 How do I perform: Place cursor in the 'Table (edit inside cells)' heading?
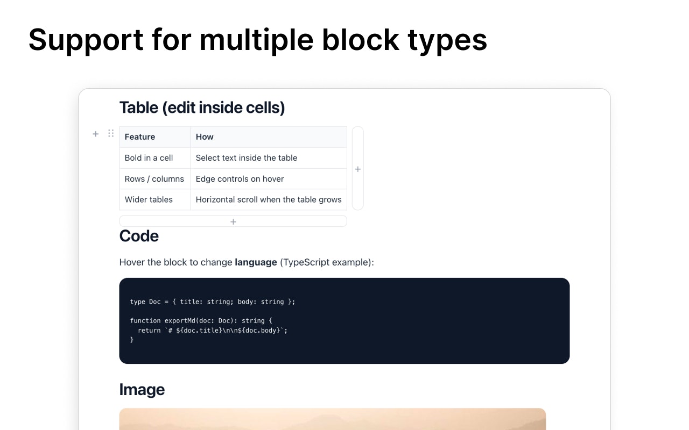tap(202, 107)
